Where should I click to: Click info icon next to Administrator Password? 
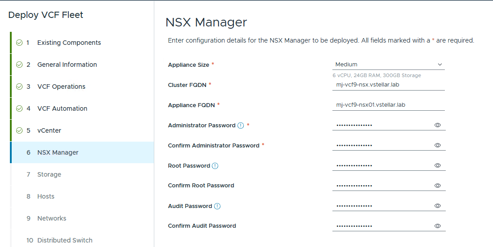click(x=241, y=126)
